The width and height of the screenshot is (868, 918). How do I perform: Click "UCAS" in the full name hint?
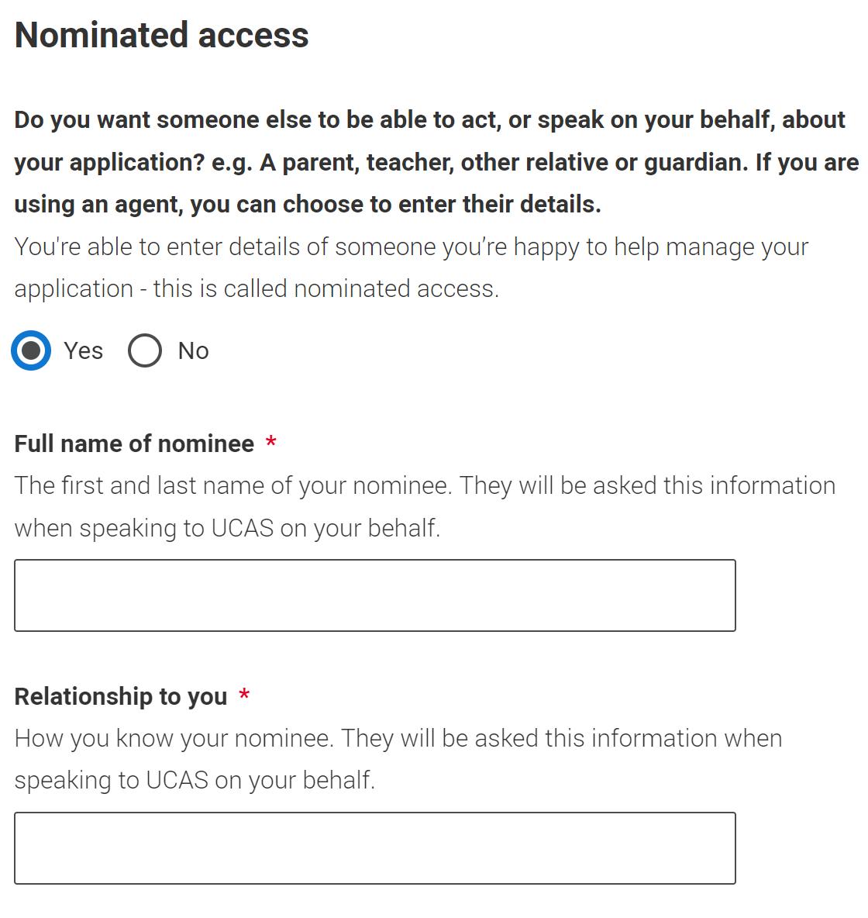click(242, 528)
